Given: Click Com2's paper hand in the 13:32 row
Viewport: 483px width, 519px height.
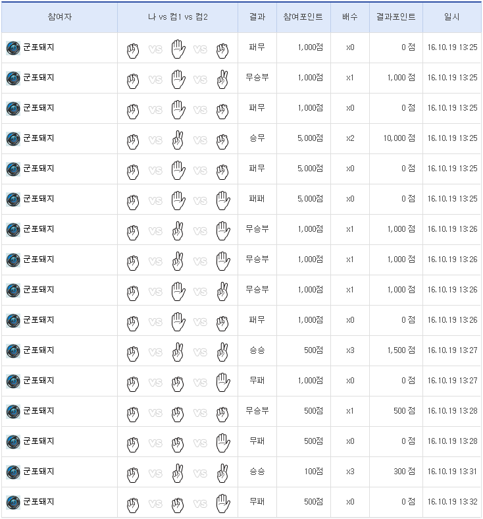Looking at the screenshot, I should (222, 503).
